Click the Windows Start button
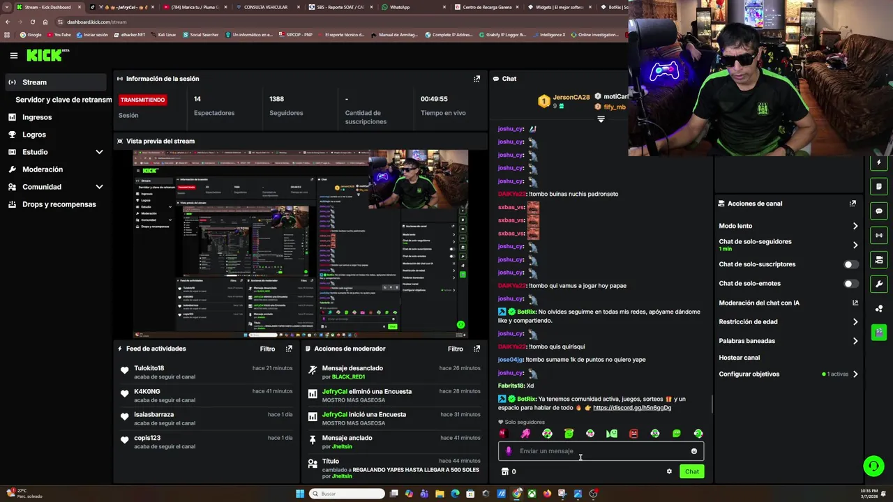The height and width of the screenshot is (502, 893). 300,494
